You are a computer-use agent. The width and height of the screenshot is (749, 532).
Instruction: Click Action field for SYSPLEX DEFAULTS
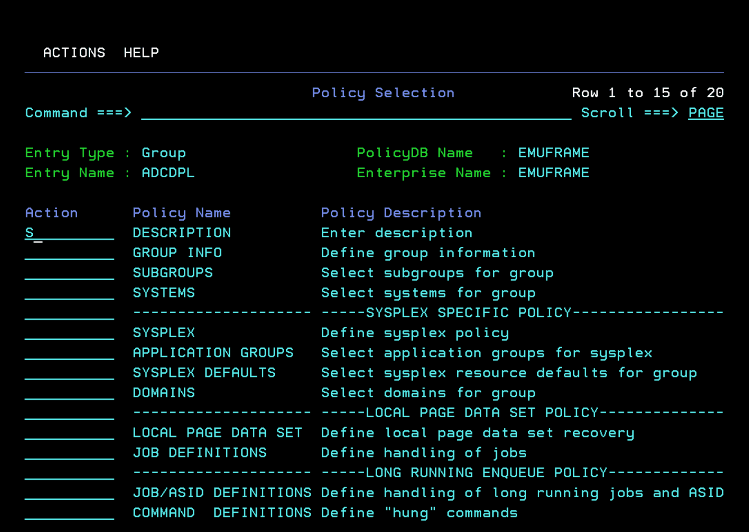[x=69, y=373]
